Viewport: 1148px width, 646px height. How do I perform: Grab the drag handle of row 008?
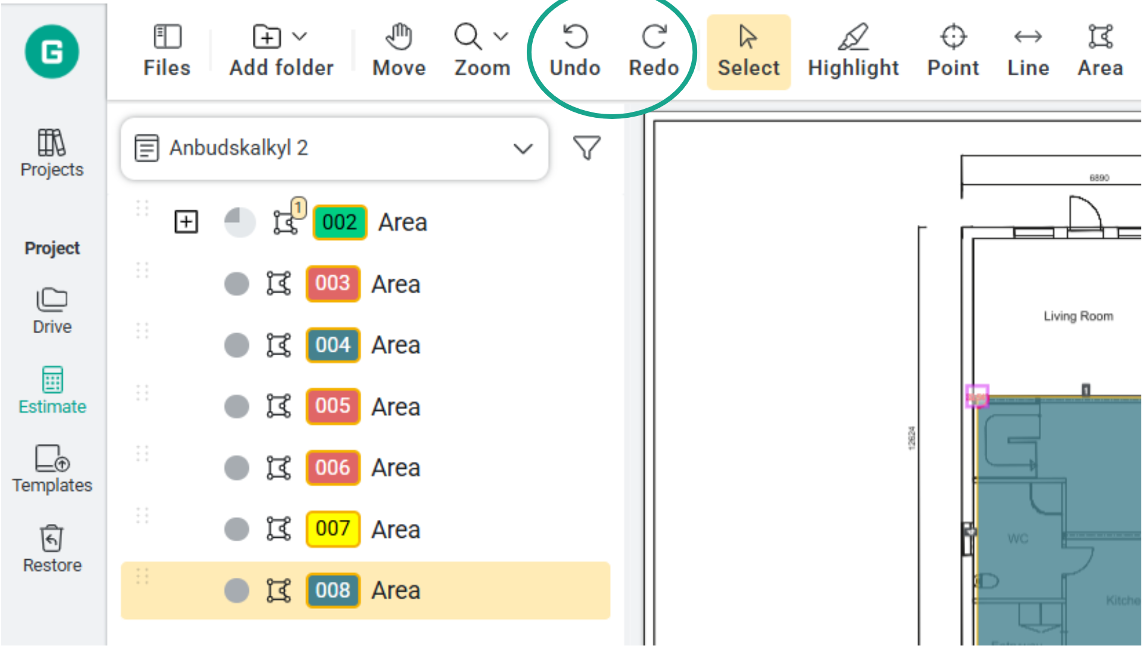pos(142,576)
